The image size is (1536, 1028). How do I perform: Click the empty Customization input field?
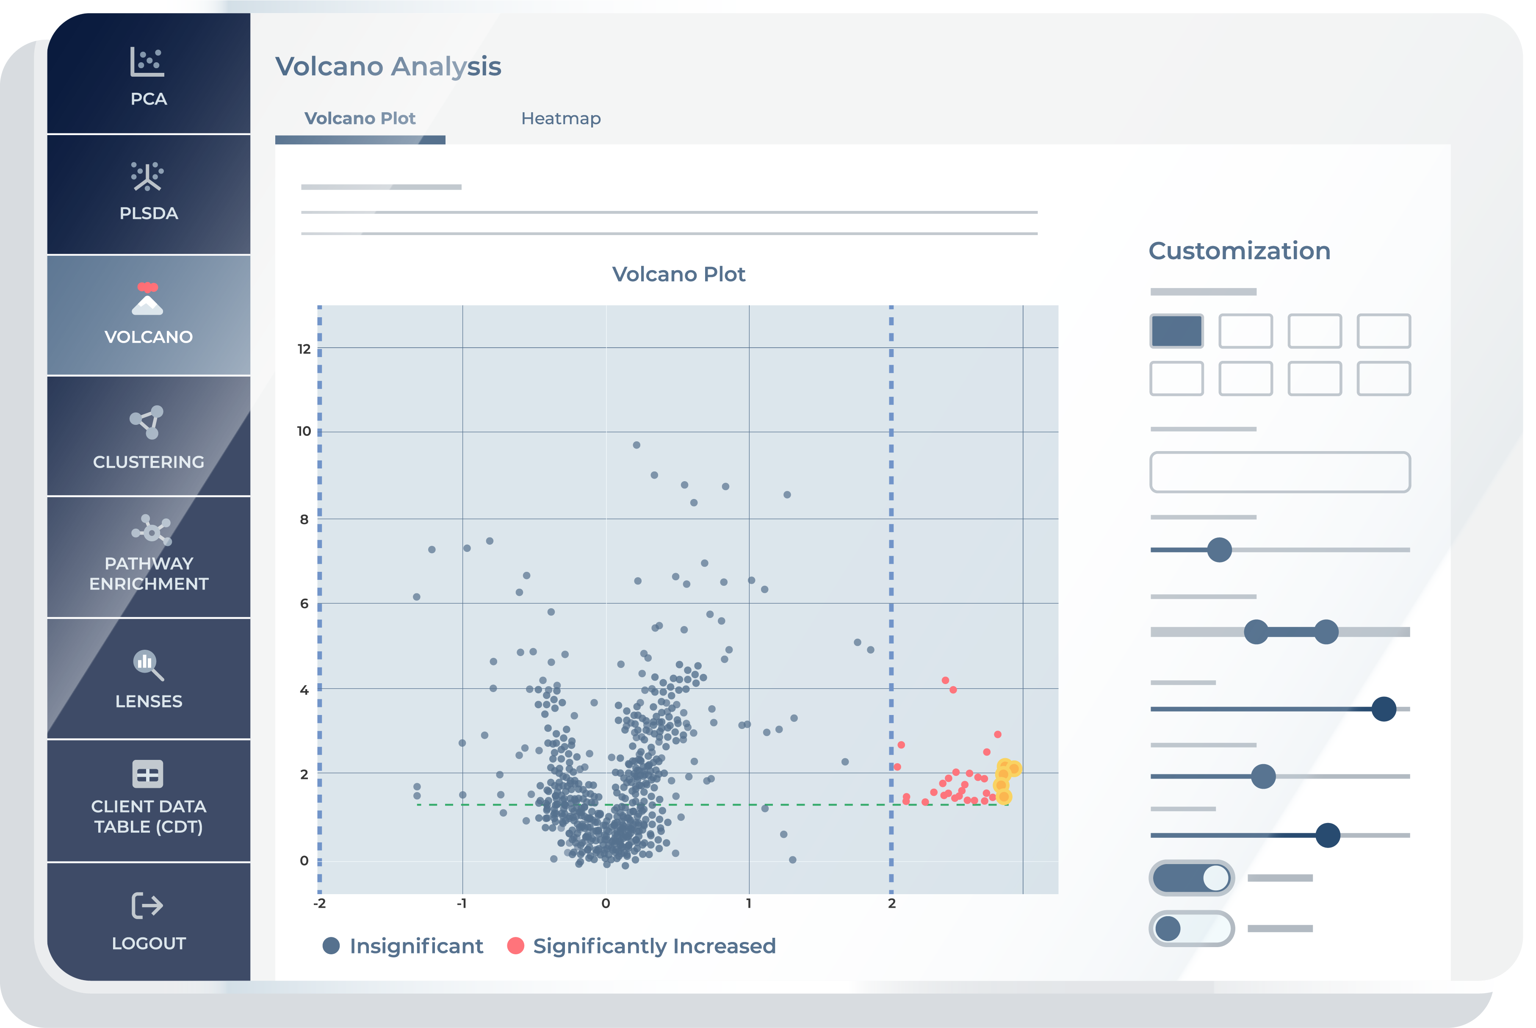tap(1280, 472)
